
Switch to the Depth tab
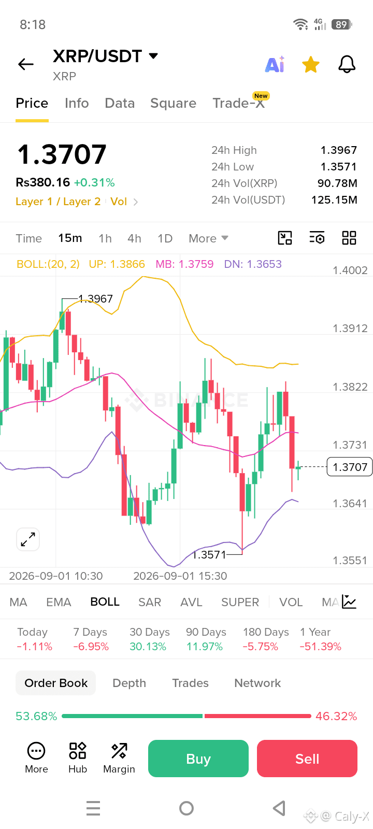click(x=130, y=683)
